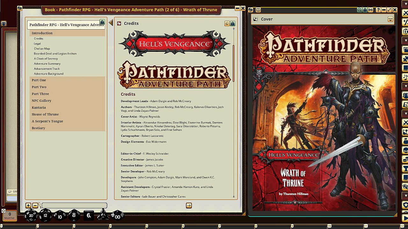
Task: Collapse the index panel with left arrow
Action: coord(111,23)
